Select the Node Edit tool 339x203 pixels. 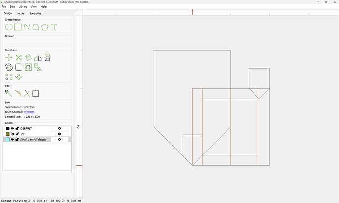(8, 93)
